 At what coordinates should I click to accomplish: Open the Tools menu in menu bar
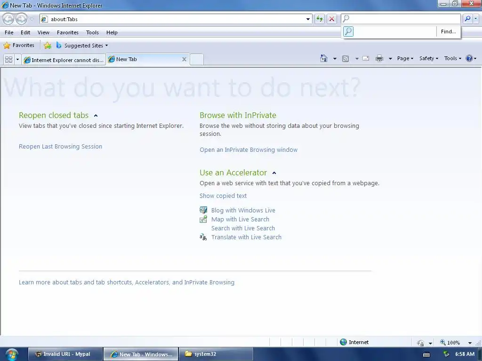click(x=92, y=32)
